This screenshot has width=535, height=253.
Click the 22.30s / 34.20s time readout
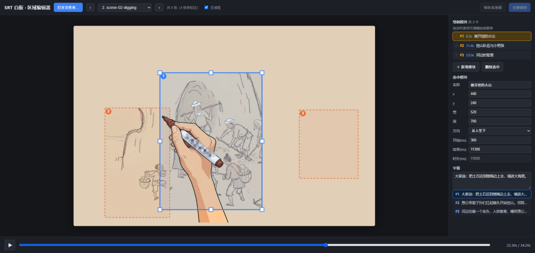[519, 245]
